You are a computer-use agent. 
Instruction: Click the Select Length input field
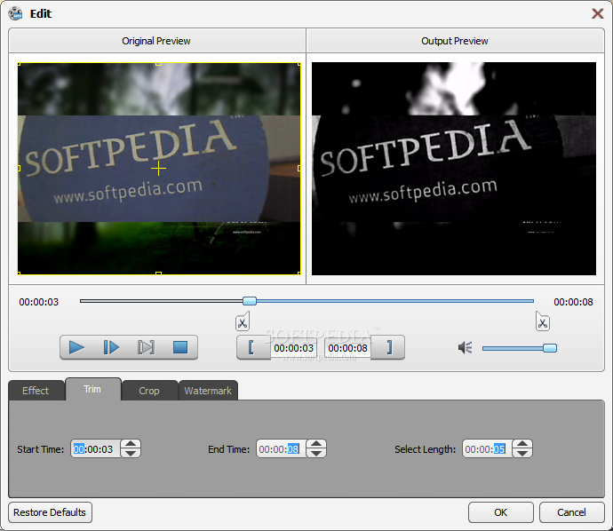click(487, 448)
